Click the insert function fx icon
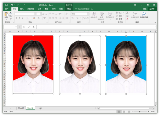Viewport: 160px width, 116px height. click(33, 27)
